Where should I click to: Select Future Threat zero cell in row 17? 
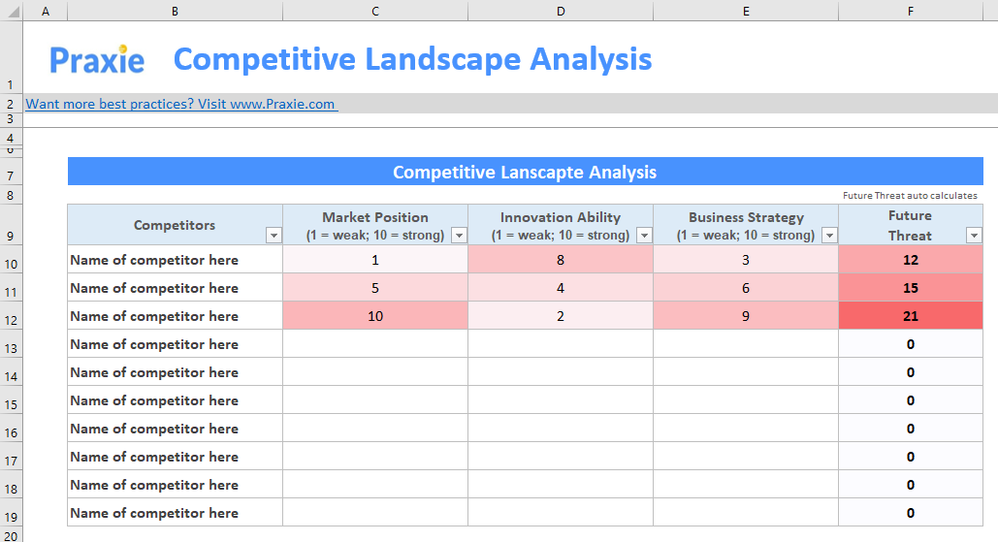click(x=910, y=456)
